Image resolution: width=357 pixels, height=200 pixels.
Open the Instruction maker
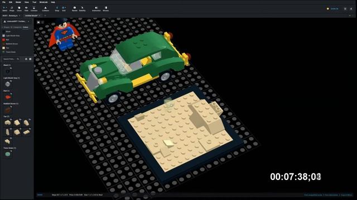click(x=97, y=9)
